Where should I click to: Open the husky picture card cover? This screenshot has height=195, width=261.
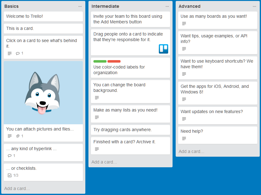(43, 93)
